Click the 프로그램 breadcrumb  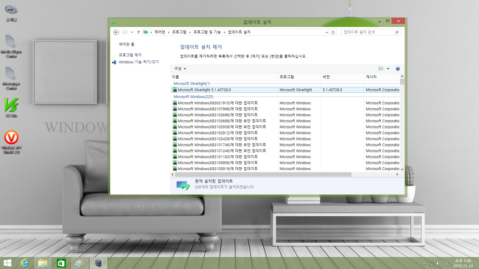(179, 32)
